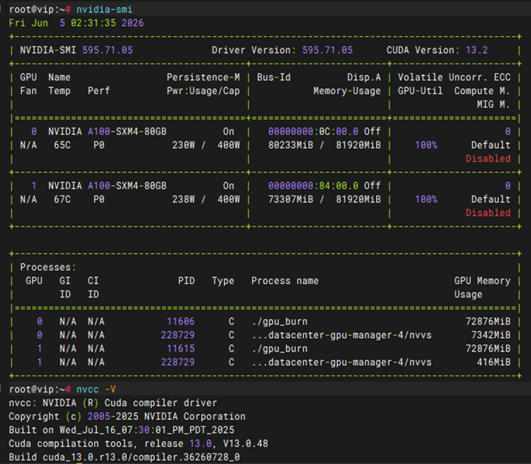Click the MIG M. header text
Viewport: 531px width, 464px height.
(x=493, y=104)
